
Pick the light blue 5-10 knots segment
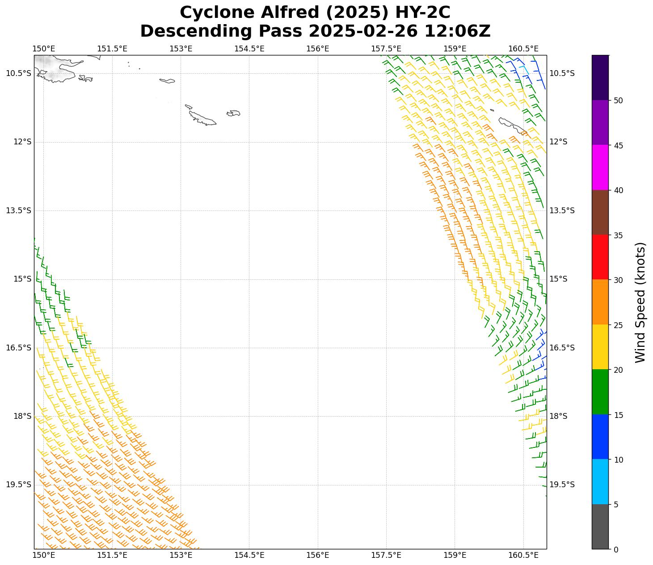tap(600, 481)
